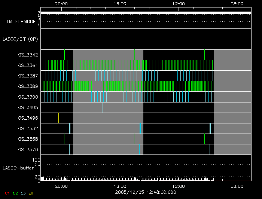
Task: Select the OS_3570 row label
Action: (28, 149)
